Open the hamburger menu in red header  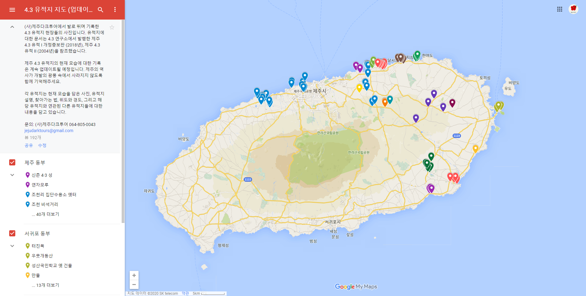pyautogui.click(x=12, y=10)
